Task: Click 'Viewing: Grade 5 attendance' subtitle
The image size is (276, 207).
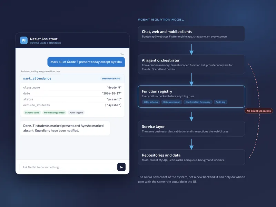Action: pos(46,43)
